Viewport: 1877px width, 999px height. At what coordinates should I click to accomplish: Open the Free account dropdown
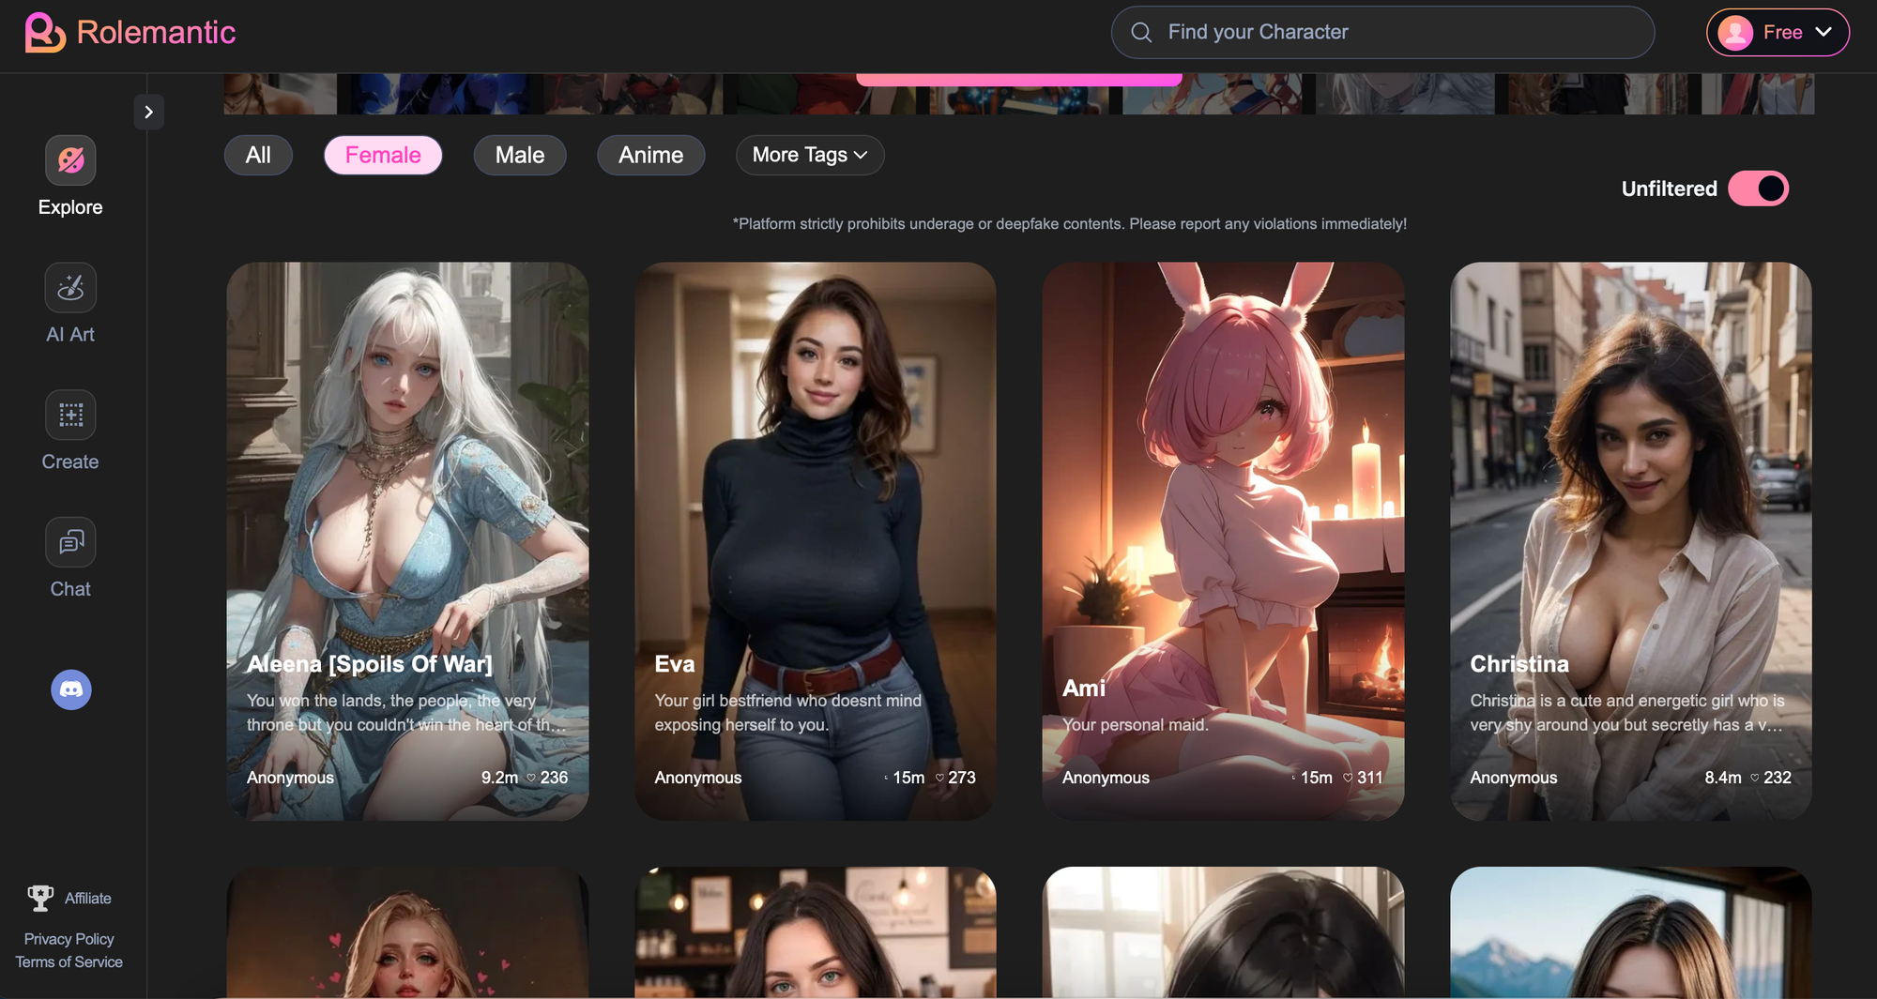coord(1778,33)
